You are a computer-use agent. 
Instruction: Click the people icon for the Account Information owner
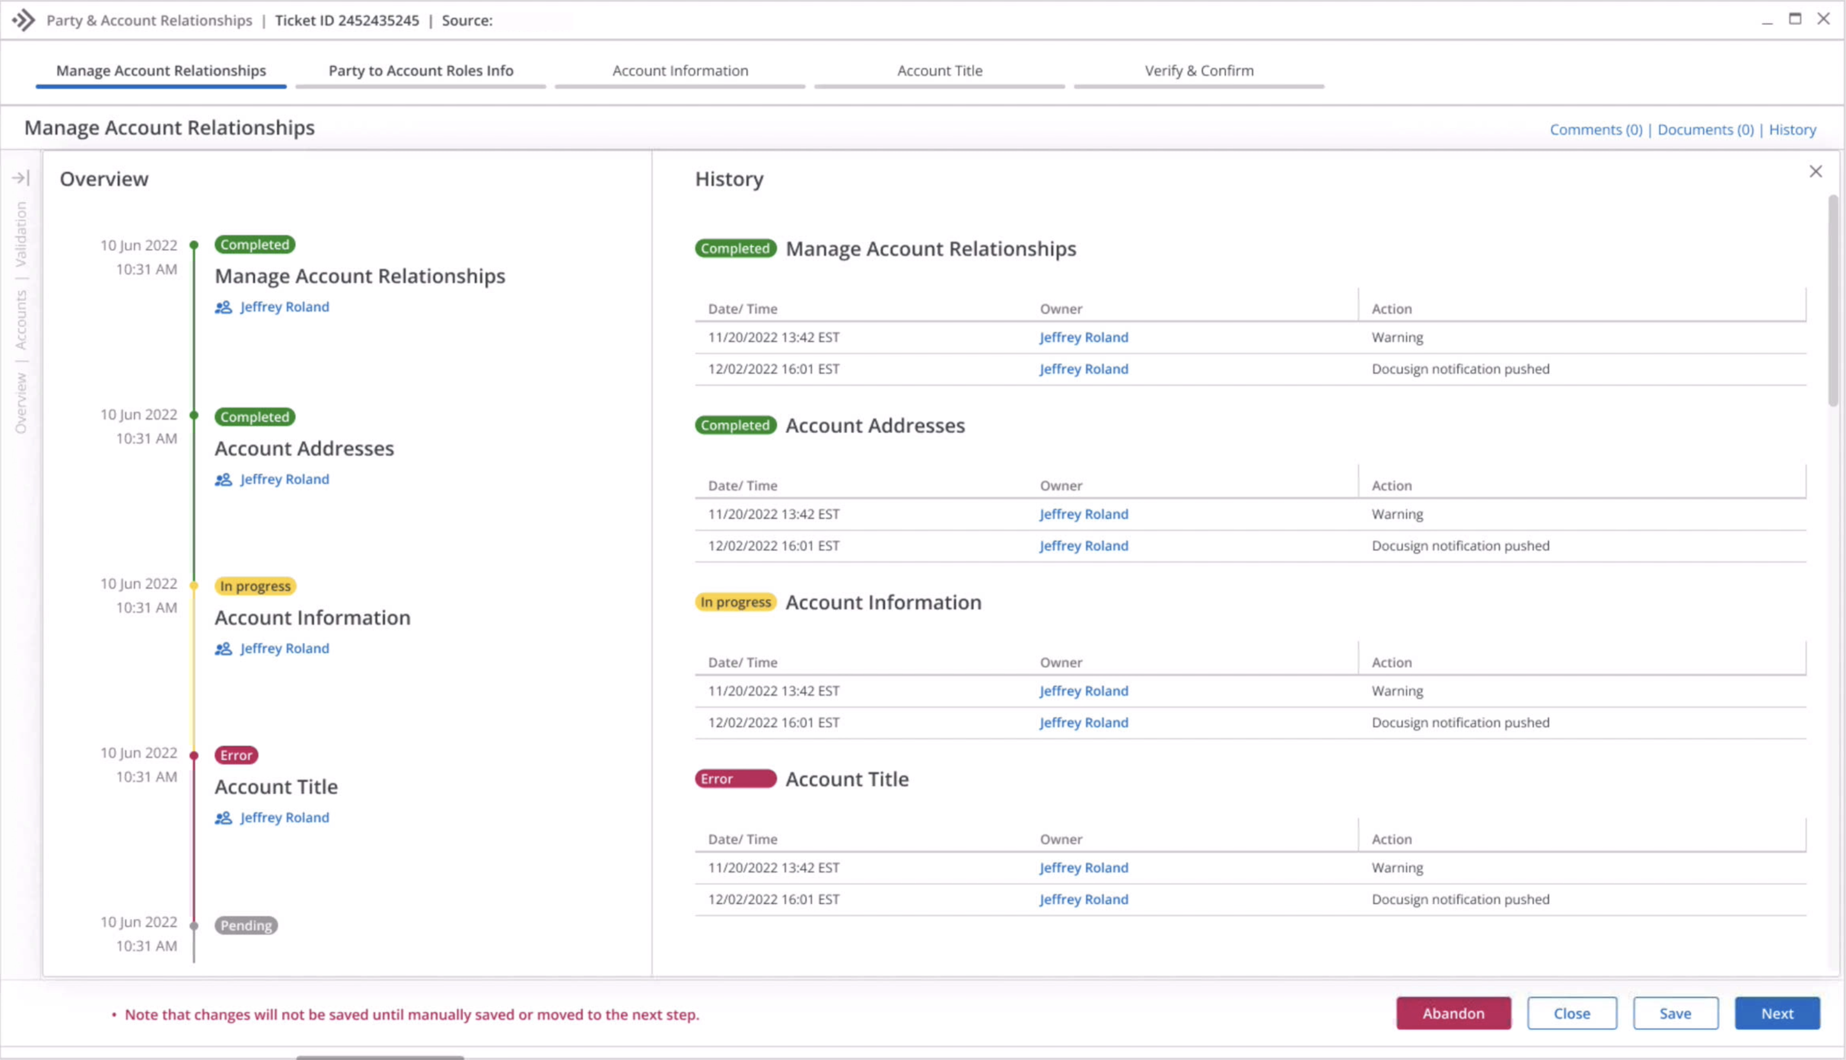223,648
